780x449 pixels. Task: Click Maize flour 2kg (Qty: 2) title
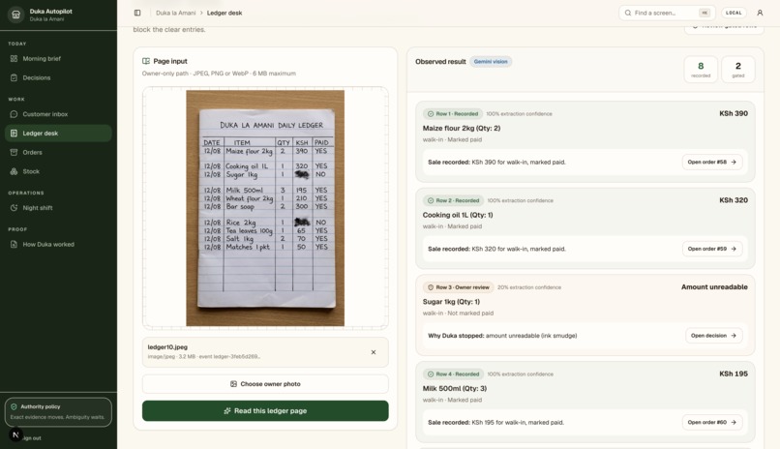click(x=462, y=129)
